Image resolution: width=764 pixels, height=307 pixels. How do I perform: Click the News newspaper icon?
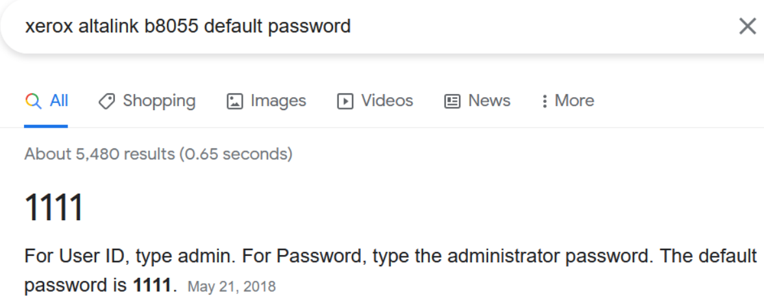452,101
